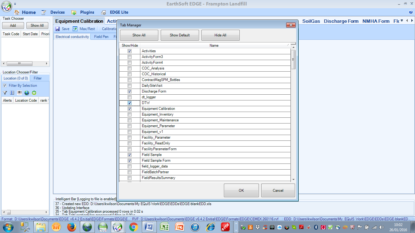Viewport: 415px width, 233px height.
Task: Click Show All in Tab Manager
Action: pos(139,35)
